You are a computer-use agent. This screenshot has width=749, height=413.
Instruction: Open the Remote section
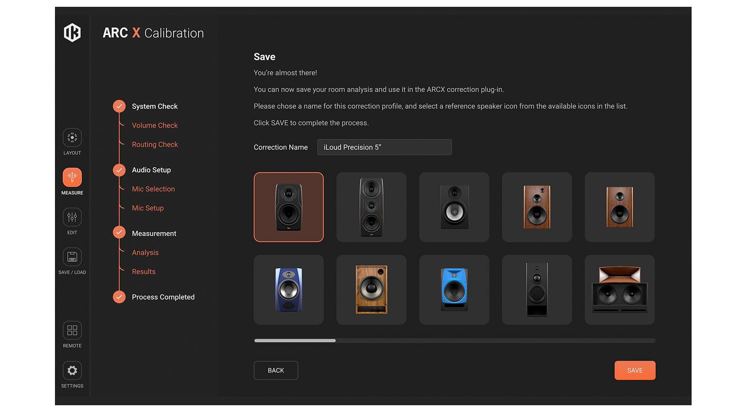tap(72, 330)
